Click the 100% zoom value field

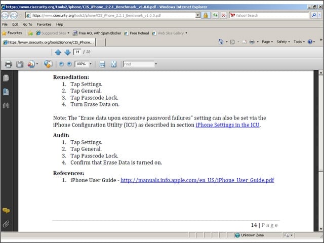pyautogui.click(x=82, y=64)
